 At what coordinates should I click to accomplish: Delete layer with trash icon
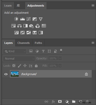coord(87,101)
